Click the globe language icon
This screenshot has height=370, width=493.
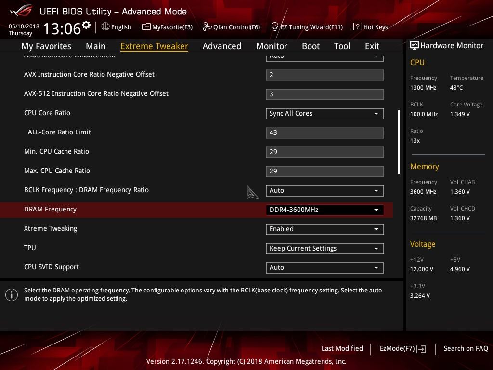point(105,27)
